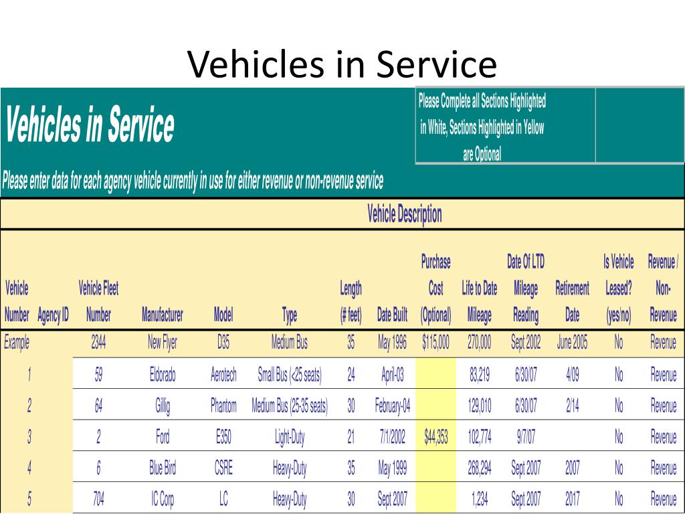Select the 'Manufacturer' column header

point(163,315)
